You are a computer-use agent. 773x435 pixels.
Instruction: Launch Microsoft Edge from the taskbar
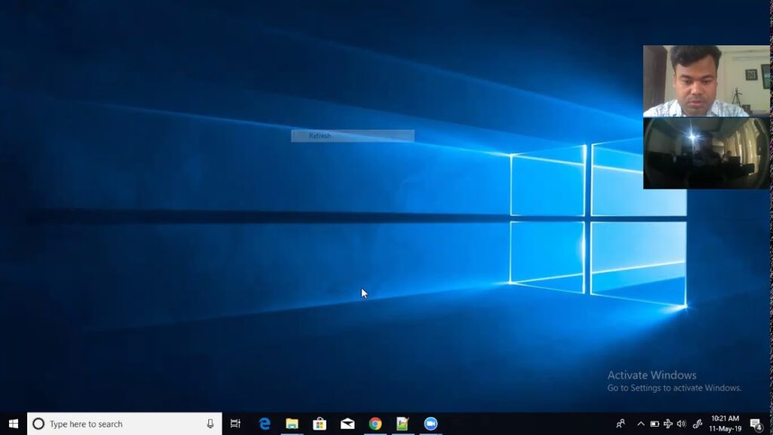265,424
